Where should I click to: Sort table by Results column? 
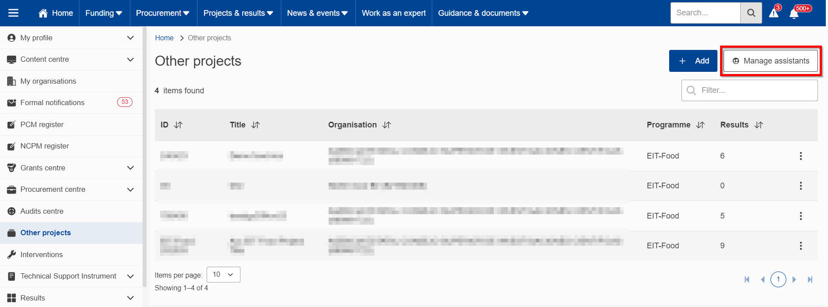tap(759, 125)
